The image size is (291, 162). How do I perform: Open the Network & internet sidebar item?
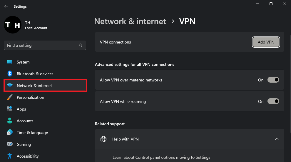(x=34, y=86)
